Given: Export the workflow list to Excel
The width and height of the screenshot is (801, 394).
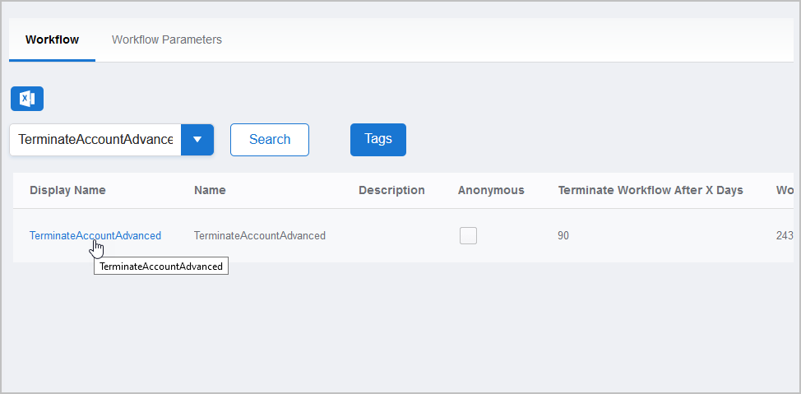Looking at the screenshot, I should coord(27,99).
